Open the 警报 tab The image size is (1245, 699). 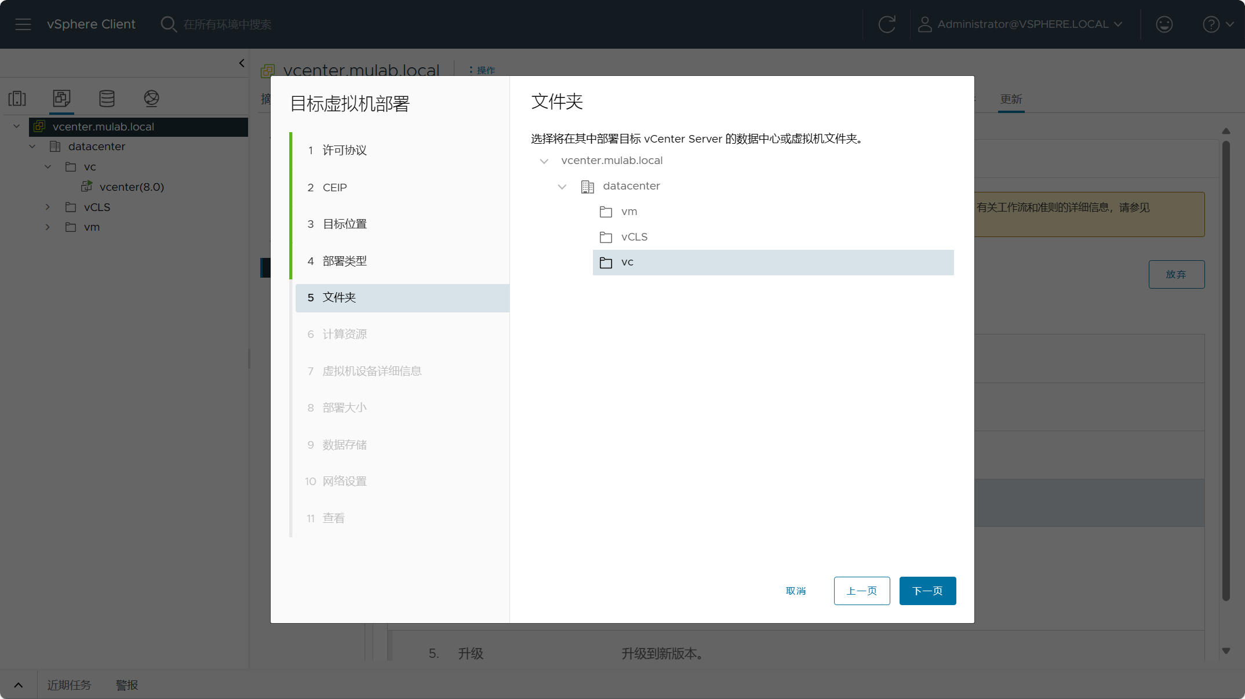[x=127, y=685]
